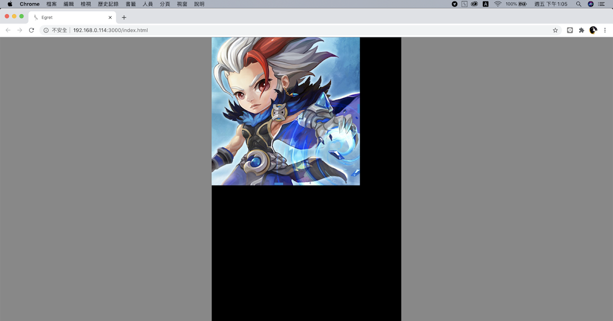Check Wi-Fi status in menu bar

click(498, 4)
